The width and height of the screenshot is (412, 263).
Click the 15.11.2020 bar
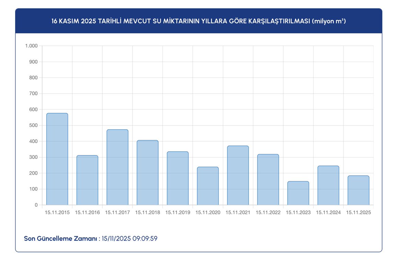[208, 186]
